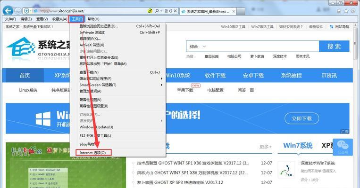Screen dimensions: 360x188
Task: Go back with the blue Back arrow
Action: [8, 10]
